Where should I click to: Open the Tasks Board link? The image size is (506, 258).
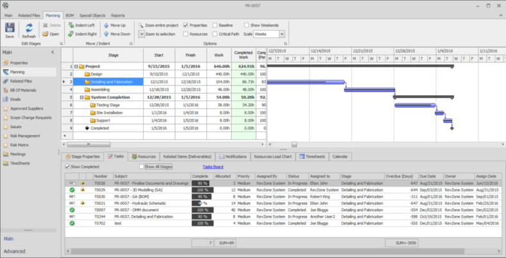click(x=213, y=166)
